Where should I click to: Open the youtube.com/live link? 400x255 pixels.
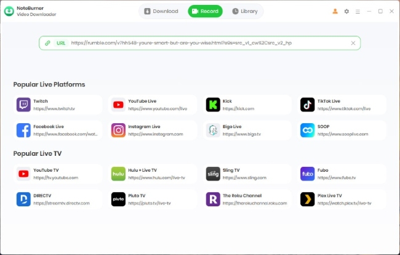point(158,109)
